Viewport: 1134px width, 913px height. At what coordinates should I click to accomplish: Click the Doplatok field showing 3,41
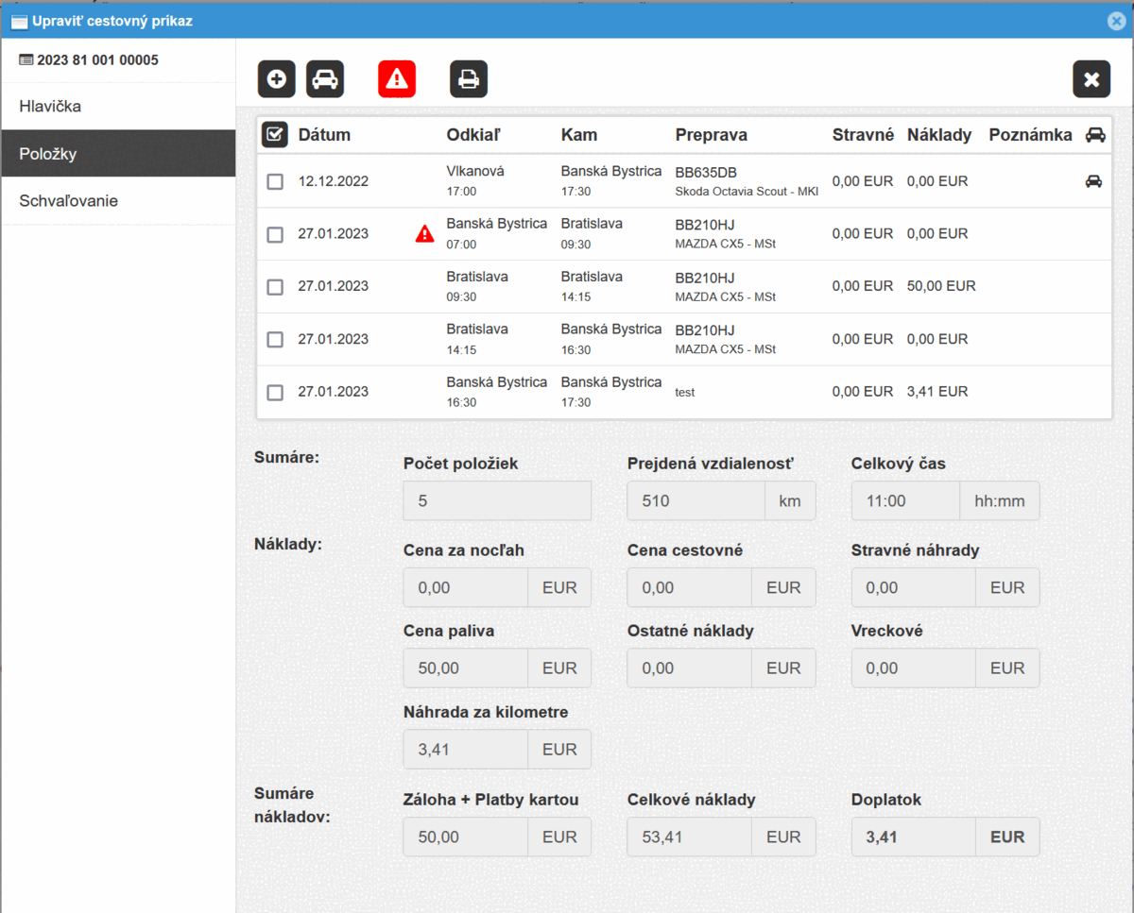[913, 837]
